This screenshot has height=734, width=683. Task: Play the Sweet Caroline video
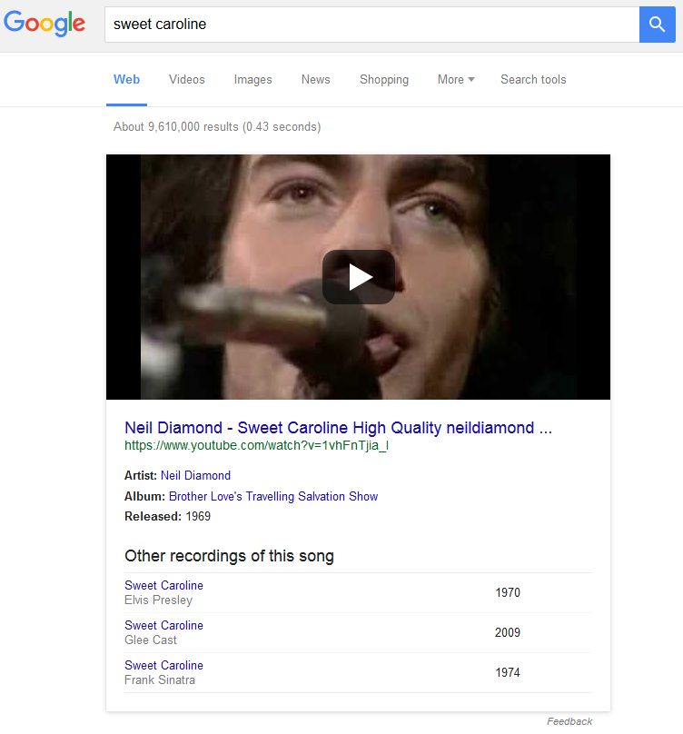358,277
